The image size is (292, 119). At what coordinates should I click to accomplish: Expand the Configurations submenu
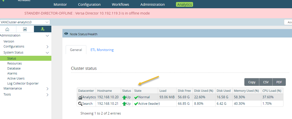pos(47,47)
